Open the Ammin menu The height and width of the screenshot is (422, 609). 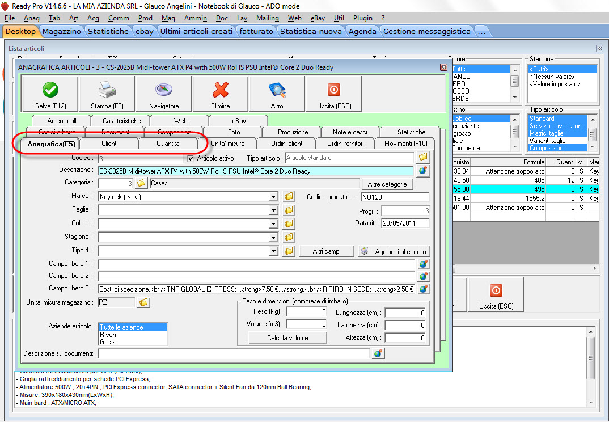tap(196, 18)
